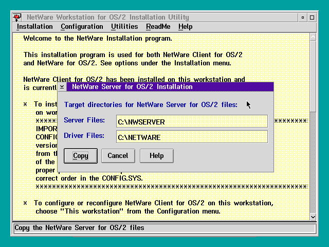Click 'Welcome to the NetWare Installation program.' text

98,39
